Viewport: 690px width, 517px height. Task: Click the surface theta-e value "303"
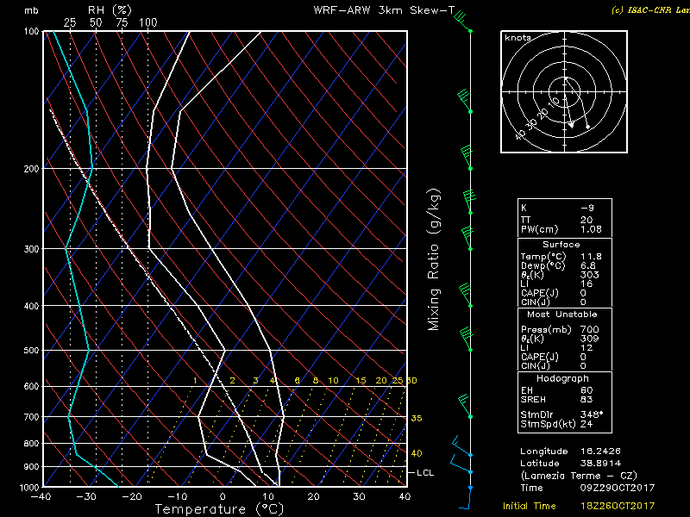589,275
